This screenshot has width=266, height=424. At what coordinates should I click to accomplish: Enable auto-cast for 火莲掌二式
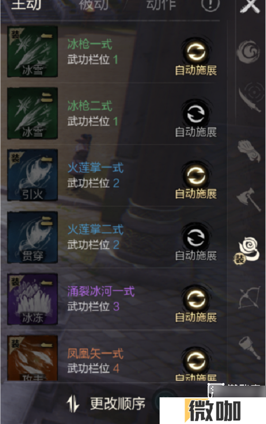[x=196, y=243]
